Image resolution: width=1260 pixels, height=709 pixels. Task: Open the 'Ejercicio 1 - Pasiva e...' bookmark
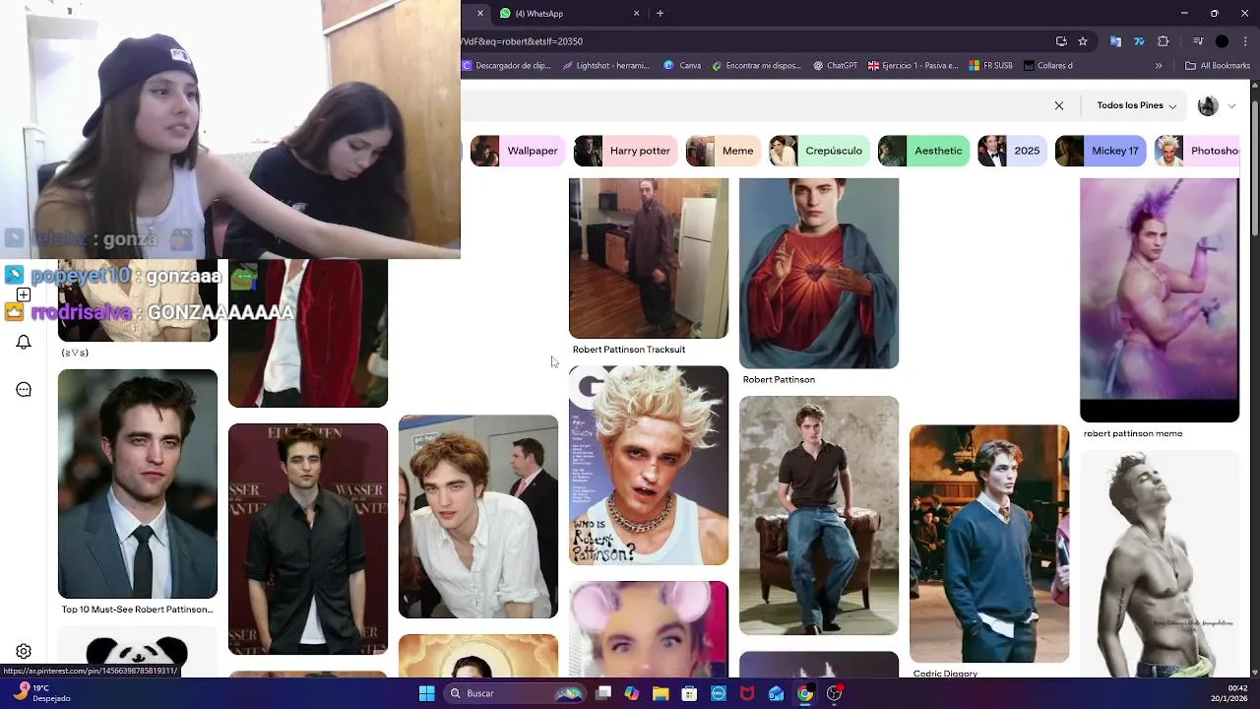pos(913,66)
